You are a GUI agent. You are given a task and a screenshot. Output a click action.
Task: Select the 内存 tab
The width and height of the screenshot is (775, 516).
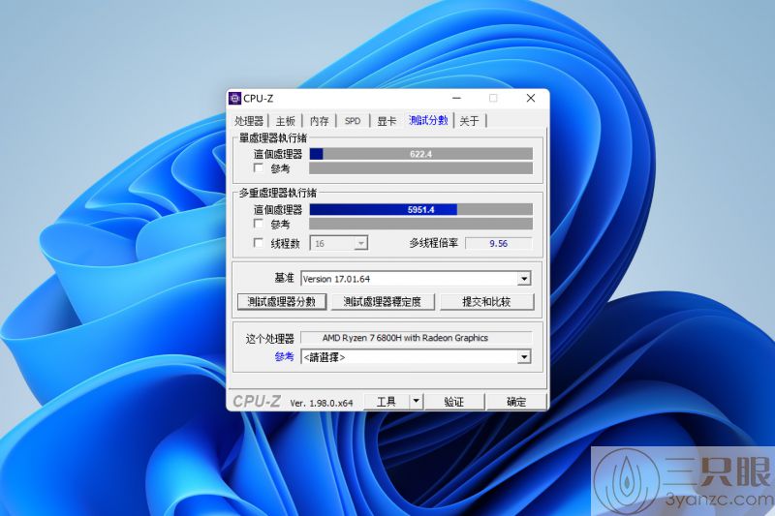coord(320,121)
